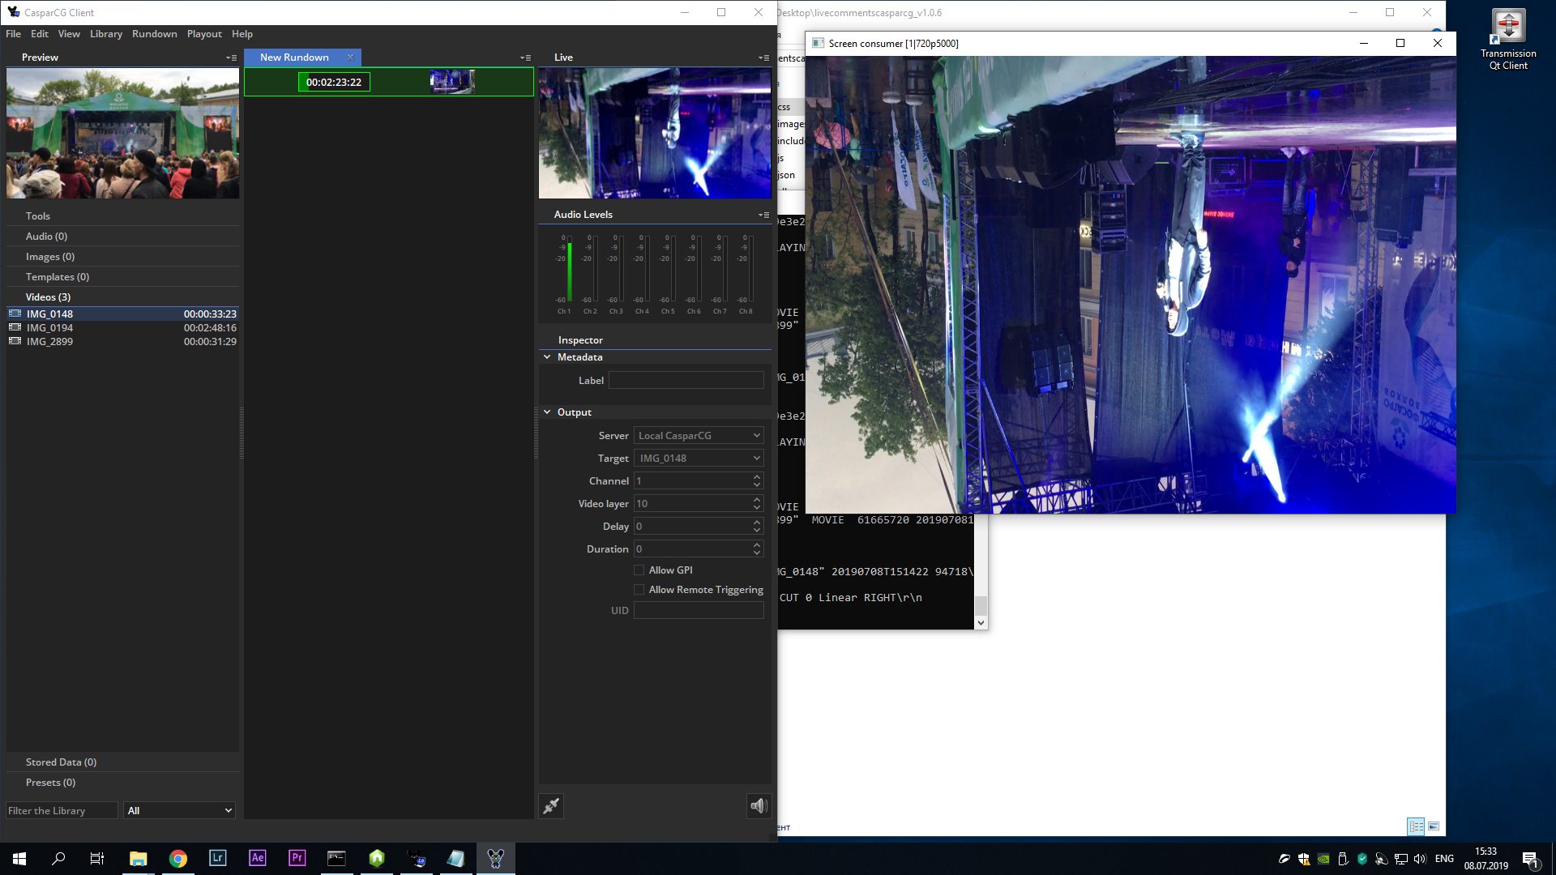Click the connection plug icon below Audio Levels

coord(551,806)
